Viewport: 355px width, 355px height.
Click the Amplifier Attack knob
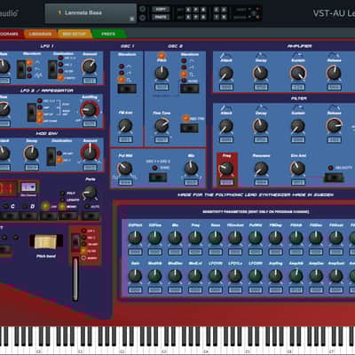click(226, 73)
